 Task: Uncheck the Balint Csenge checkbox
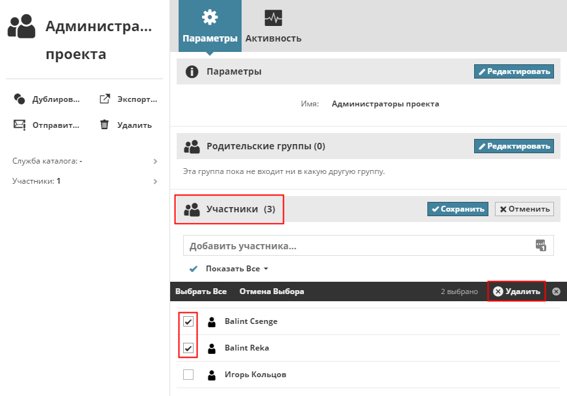[188, 321]
